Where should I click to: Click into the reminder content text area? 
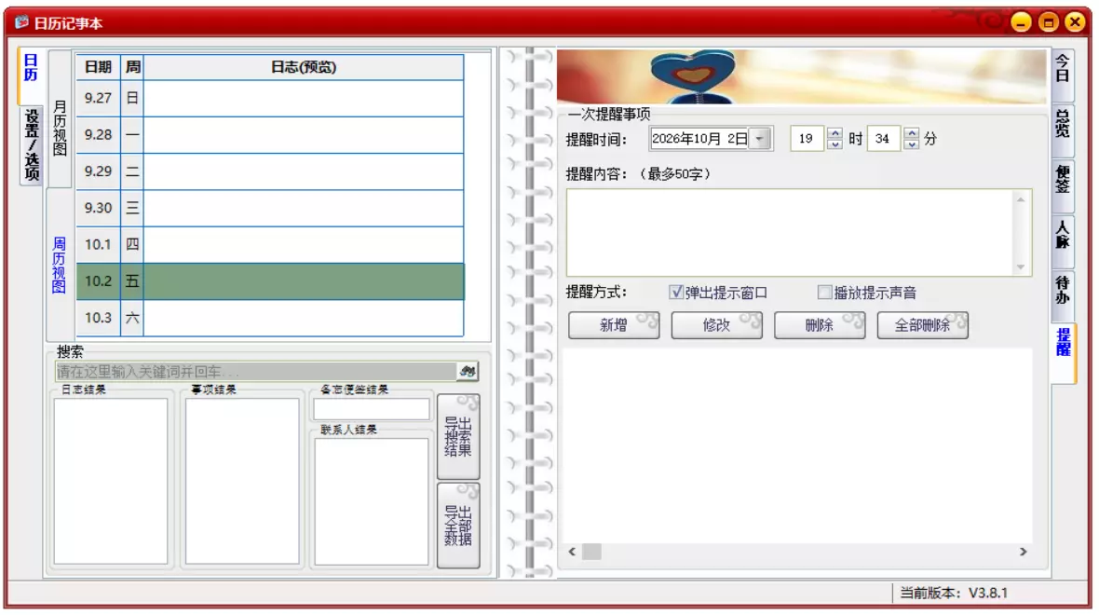pyautogui.click(x=789, y=232)
